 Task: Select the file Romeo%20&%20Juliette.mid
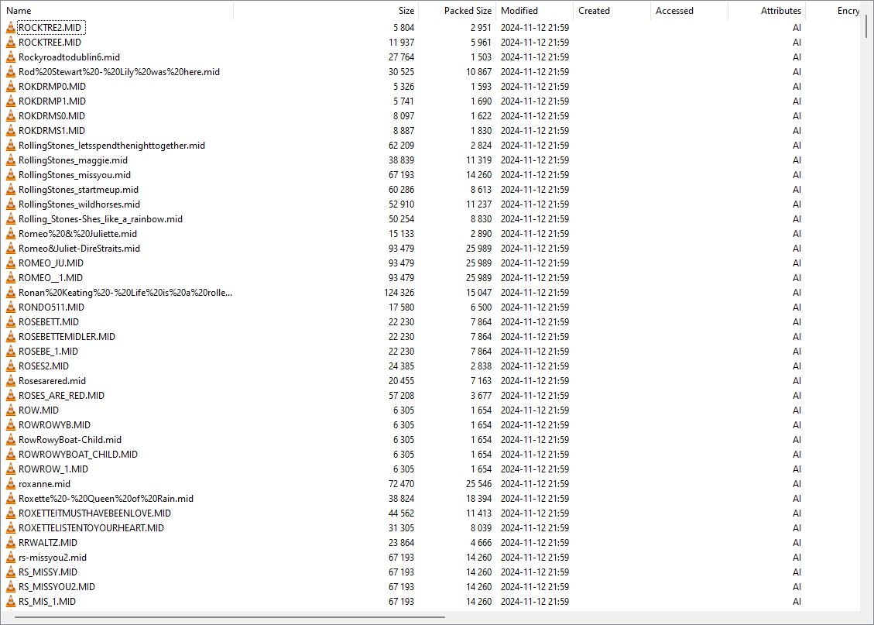[77, 234]
